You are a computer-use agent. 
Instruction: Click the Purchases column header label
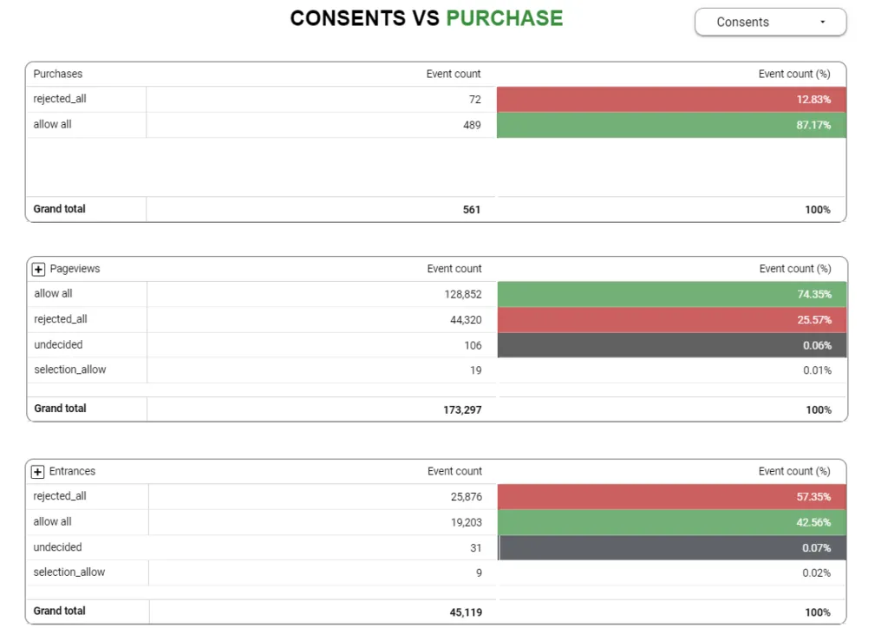(x=58, y=75)
